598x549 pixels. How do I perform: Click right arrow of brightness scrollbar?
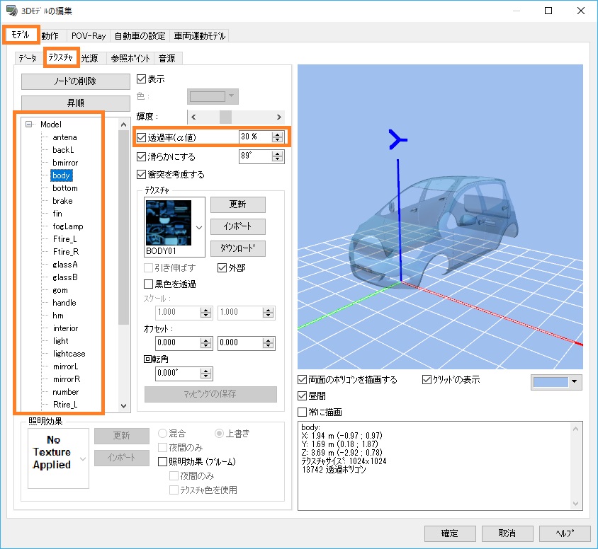point(279,117)
